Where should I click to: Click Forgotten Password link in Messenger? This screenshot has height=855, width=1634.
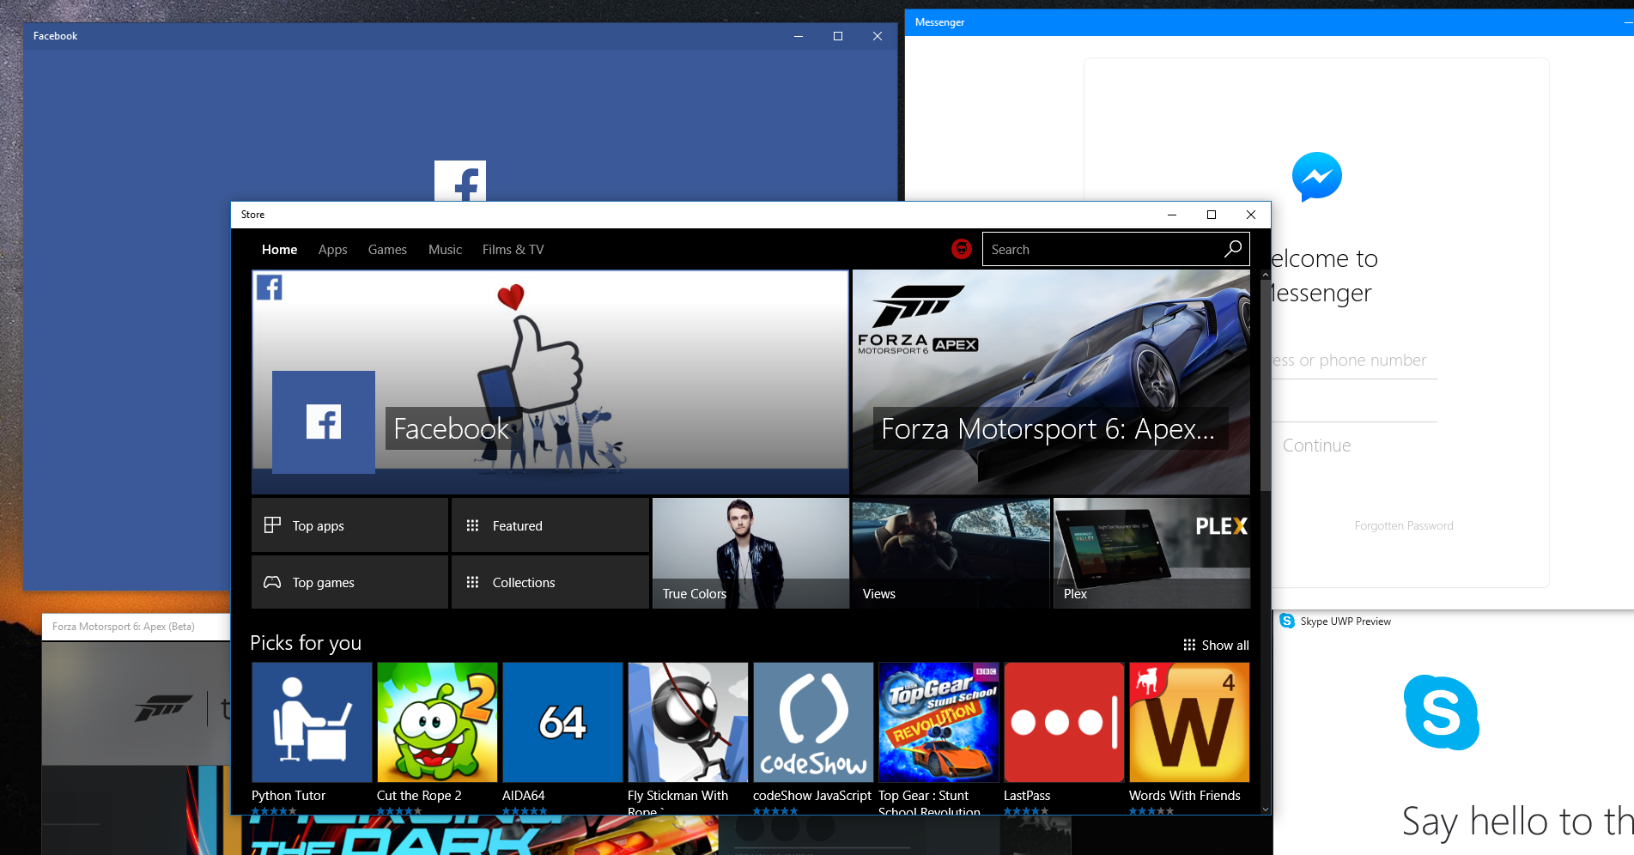coord(1404,525)
